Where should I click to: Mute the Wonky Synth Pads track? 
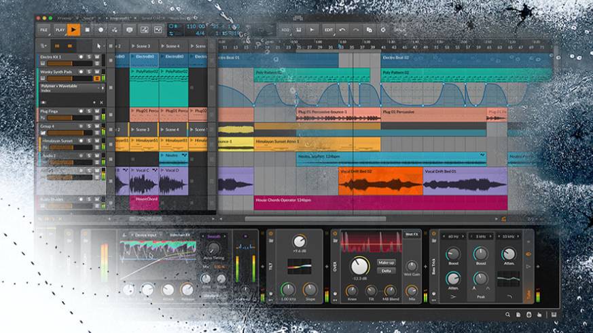[x=97, y=72]
